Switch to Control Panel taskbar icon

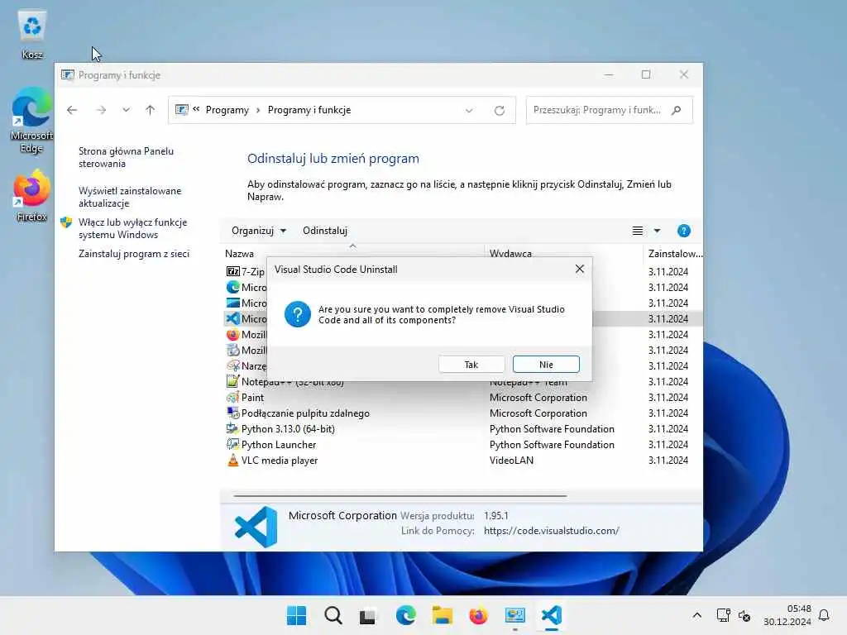(514, 615)
